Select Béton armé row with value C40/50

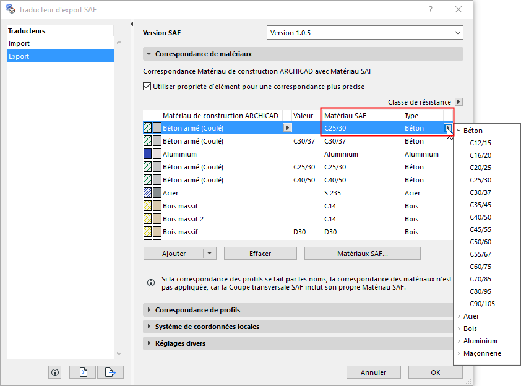click(x=298, y=180)
